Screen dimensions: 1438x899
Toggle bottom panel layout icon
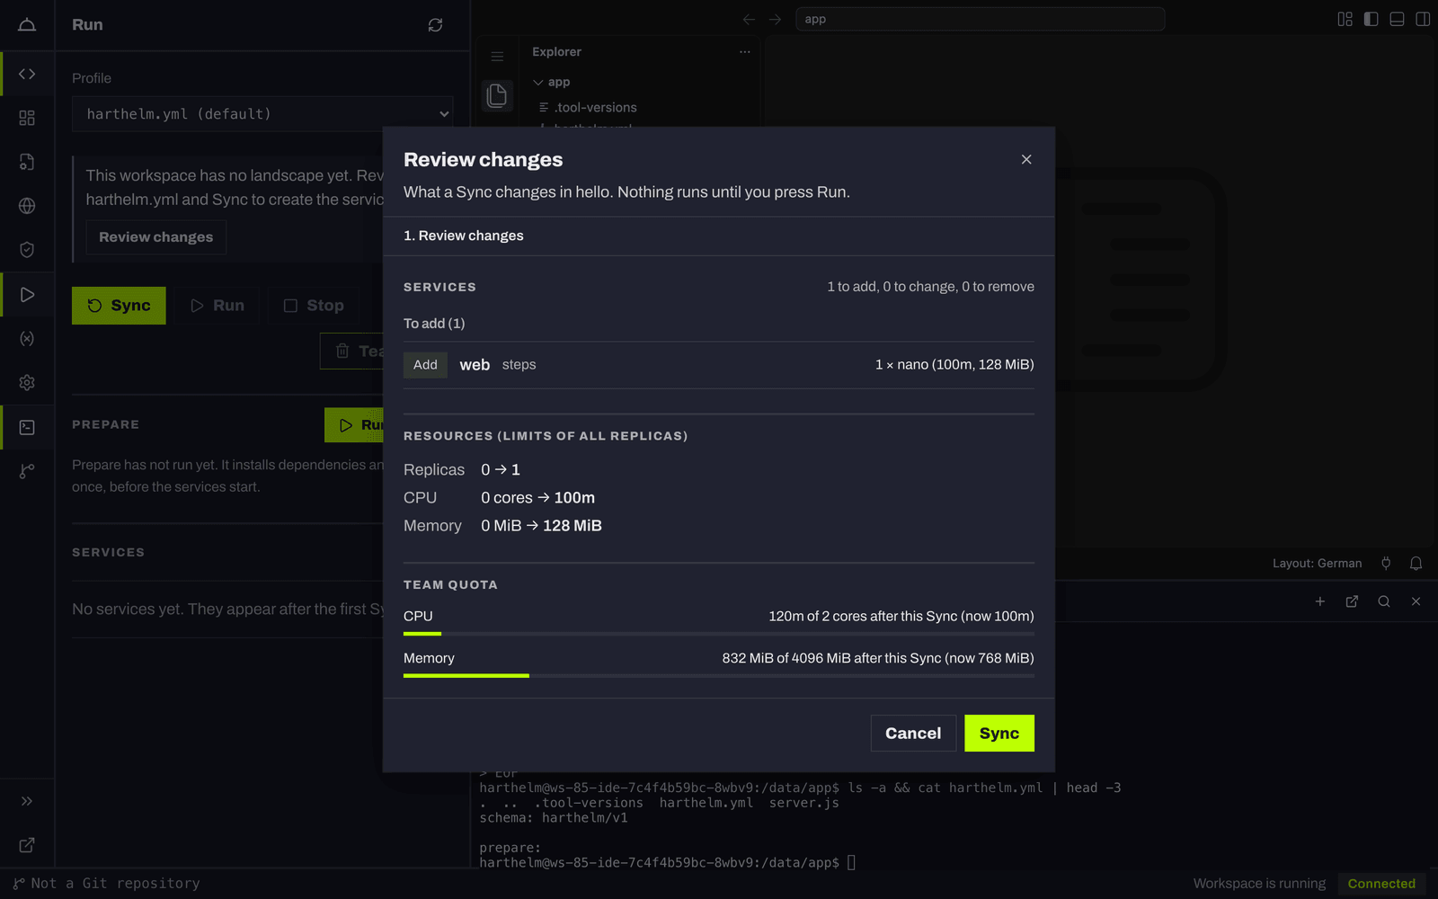pos(1397,19)
